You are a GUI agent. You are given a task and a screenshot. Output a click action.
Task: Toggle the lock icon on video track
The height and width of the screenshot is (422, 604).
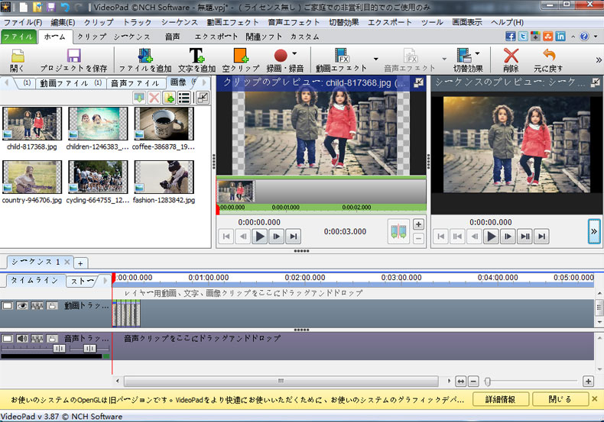52,306
